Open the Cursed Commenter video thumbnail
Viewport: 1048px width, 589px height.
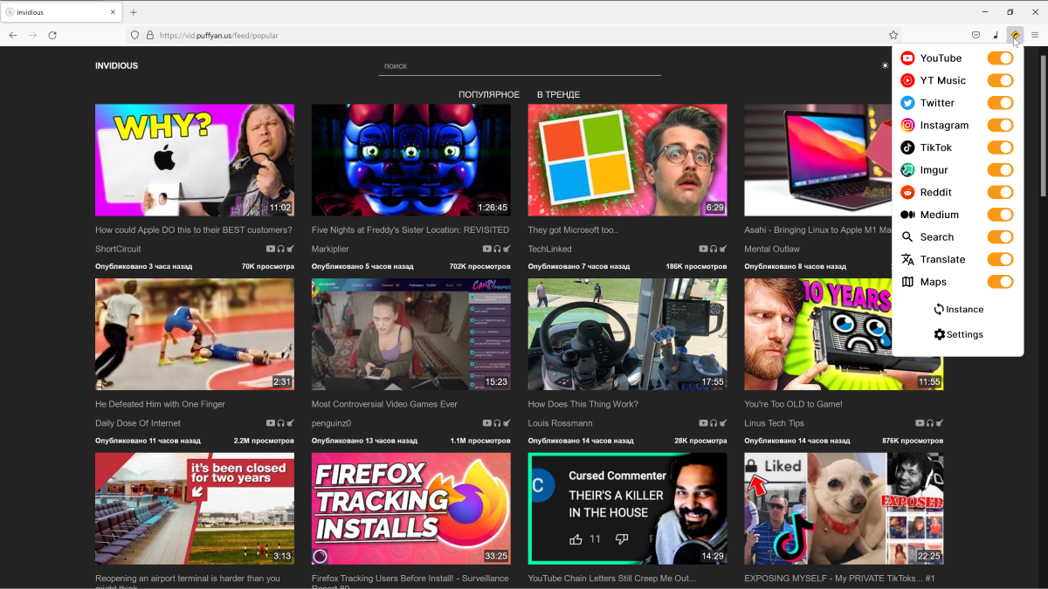[x=628, y=508]
